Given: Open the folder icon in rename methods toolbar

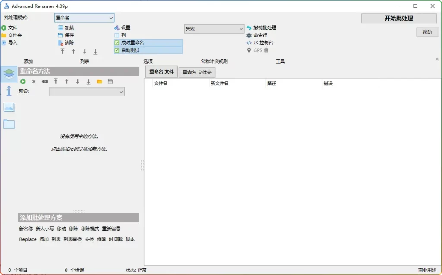Looking at the screenshot, I should click(99, 81).
